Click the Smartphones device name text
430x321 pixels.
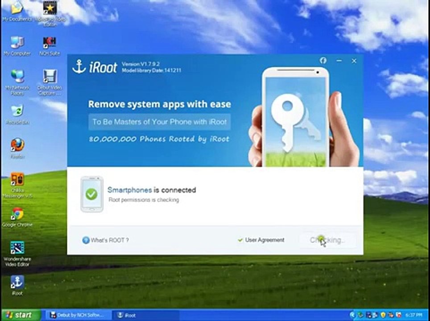129,189
